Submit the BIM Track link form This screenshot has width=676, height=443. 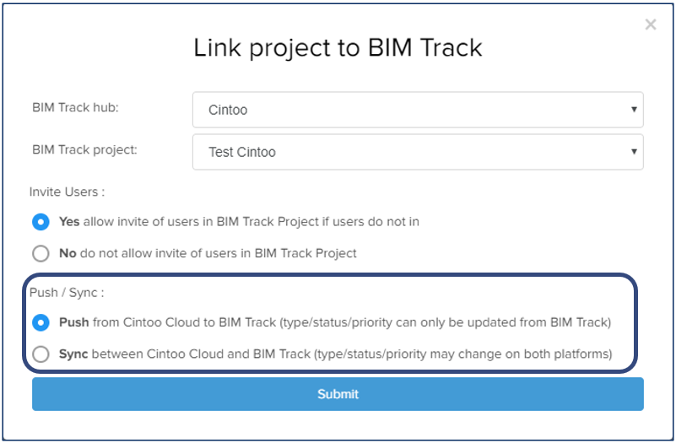338,394
